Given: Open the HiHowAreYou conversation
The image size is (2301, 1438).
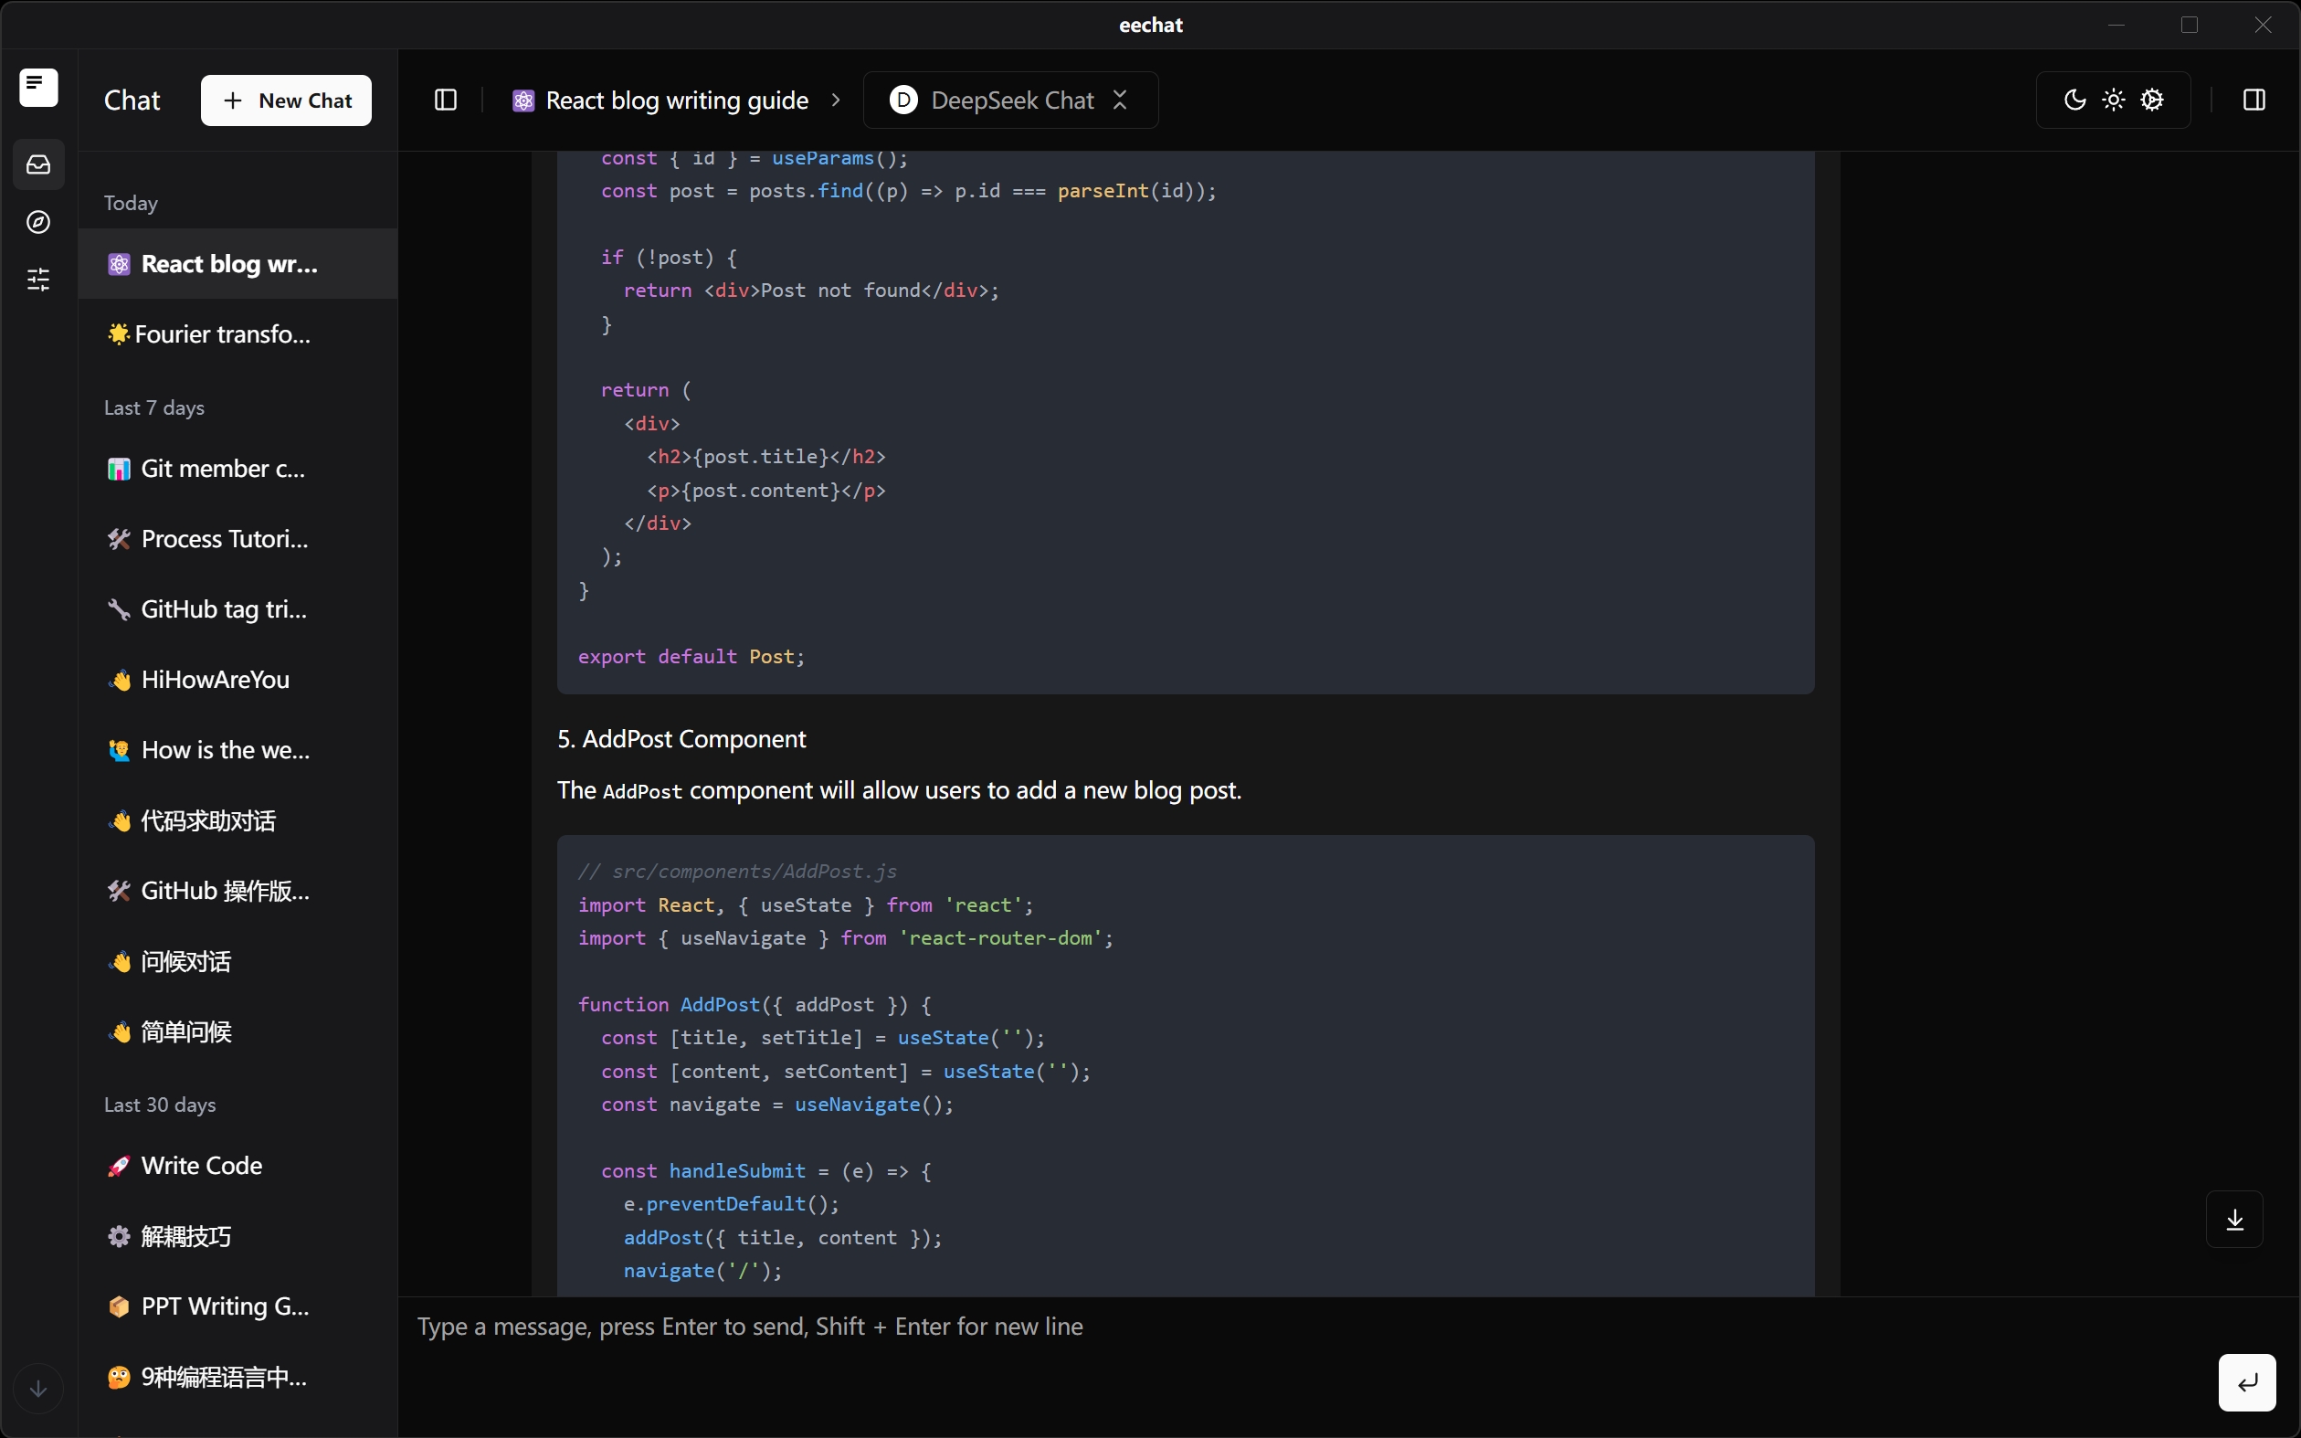Looking at the screenshot, I should tap(215, 680).
